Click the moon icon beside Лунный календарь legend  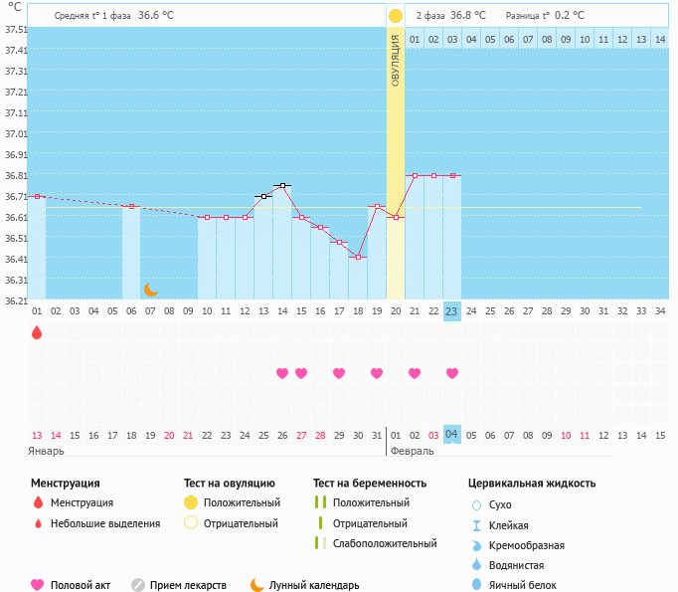(256, 585)
